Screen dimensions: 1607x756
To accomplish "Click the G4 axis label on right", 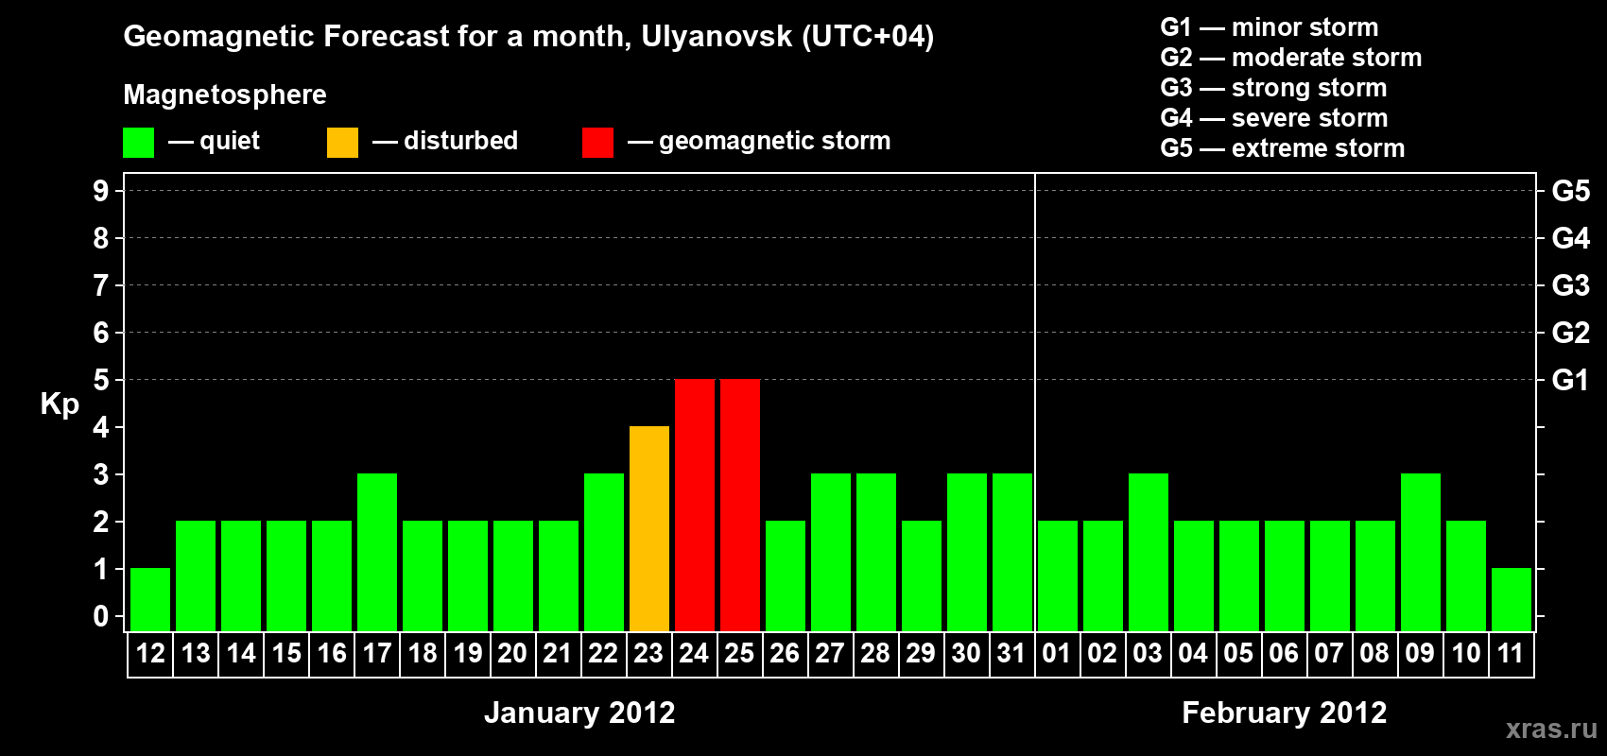I will 1570,238.
